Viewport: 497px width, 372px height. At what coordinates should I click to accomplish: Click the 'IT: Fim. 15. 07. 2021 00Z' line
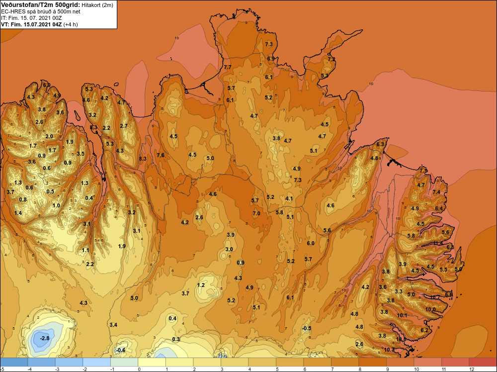click(x=31, y=18)
